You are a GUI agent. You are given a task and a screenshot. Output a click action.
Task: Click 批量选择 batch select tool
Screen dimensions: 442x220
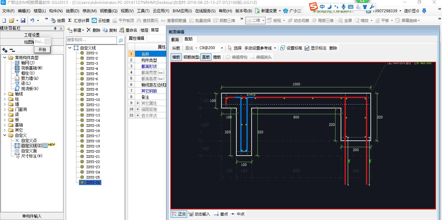(199, 20)
